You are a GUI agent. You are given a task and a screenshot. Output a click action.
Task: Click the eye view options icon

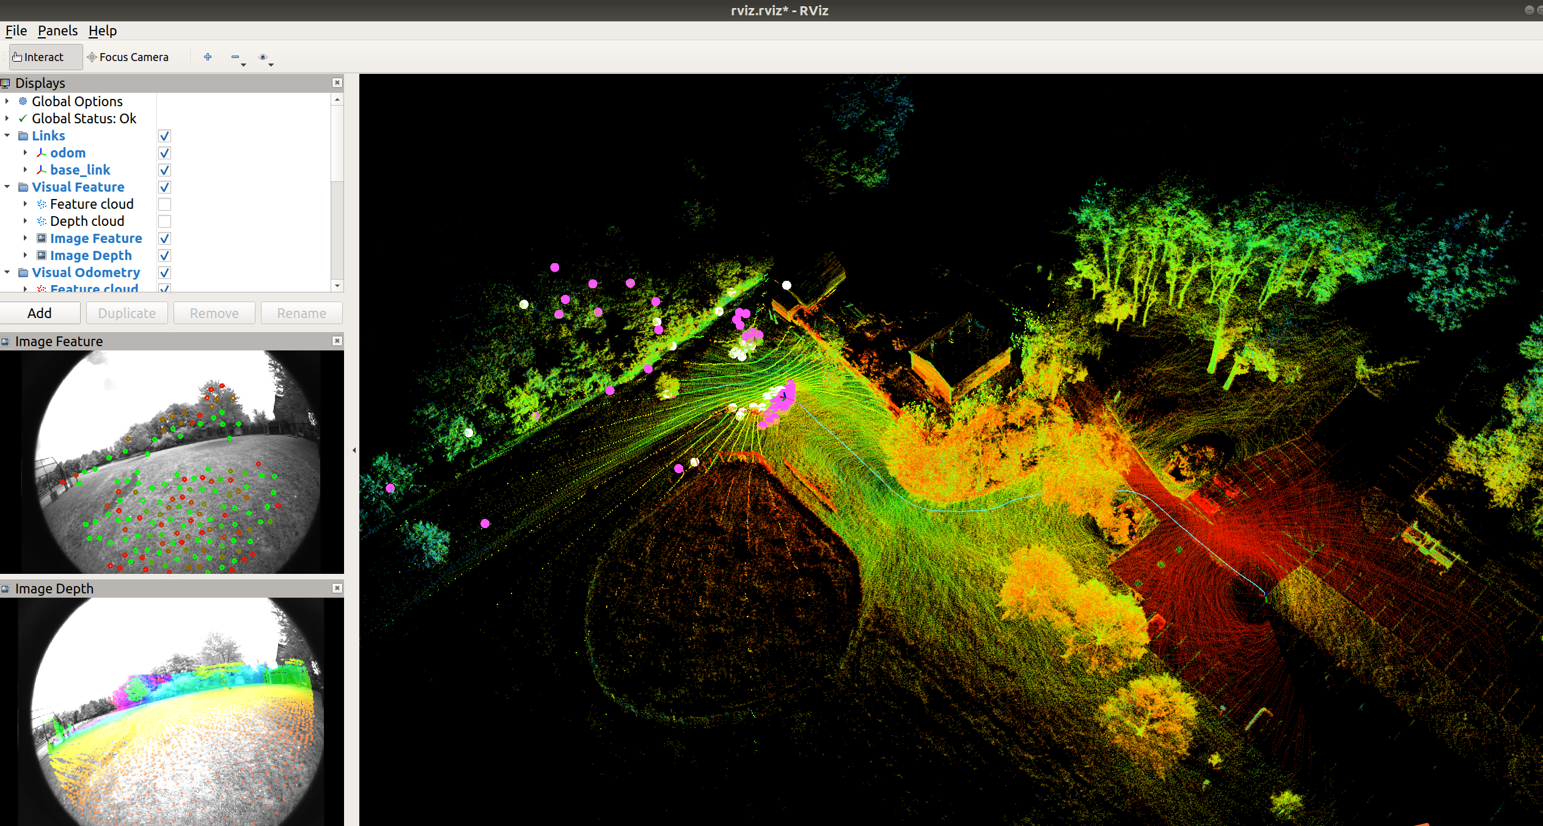263,57
